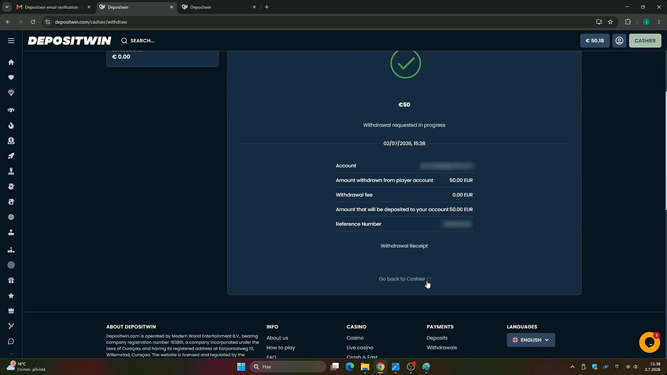
Task: Click the leaderboard podium icon in sidebar
Action: [11, 250]
